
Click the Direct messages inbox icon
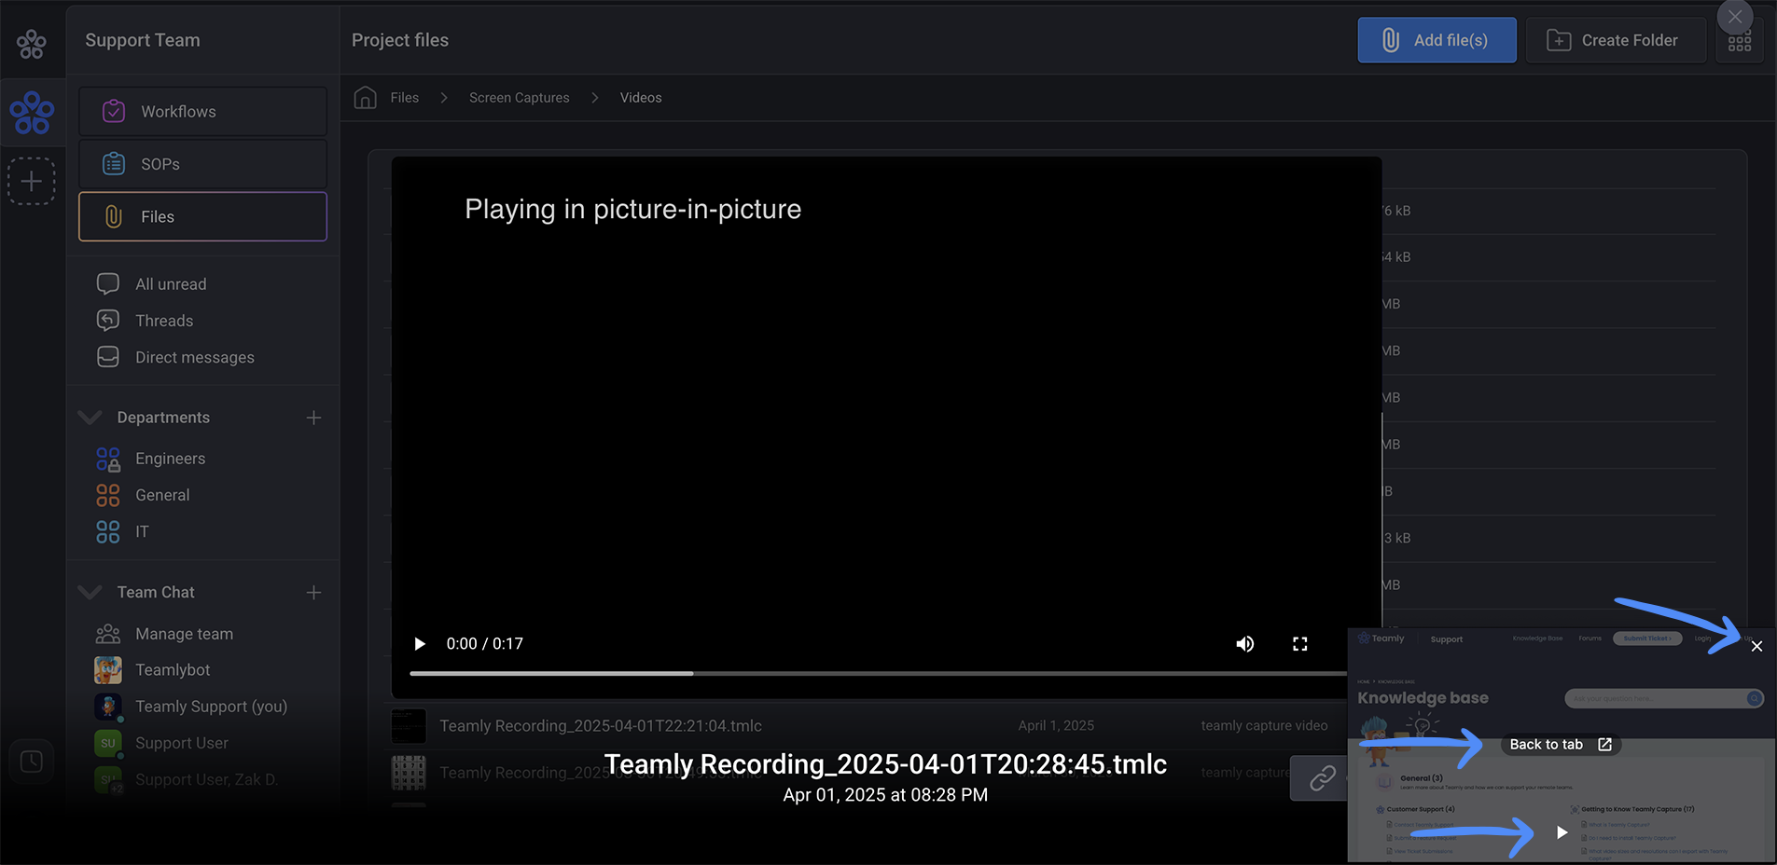pyautogui.click(x=108, y=357)
